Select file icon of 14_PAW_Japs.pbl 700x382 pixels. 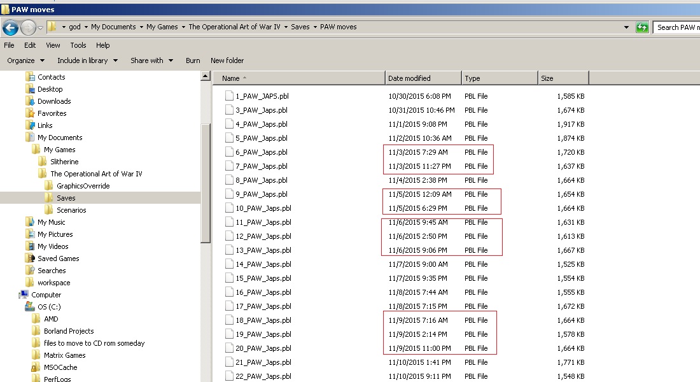click(x=229, y=264)
